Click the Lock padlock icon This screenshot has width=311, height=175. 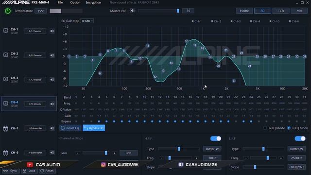(24, 171)
